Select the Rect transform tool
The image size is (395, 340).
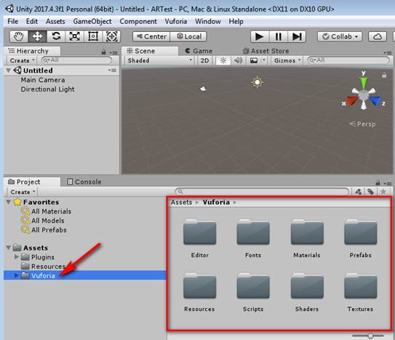(x=93, y=36)
